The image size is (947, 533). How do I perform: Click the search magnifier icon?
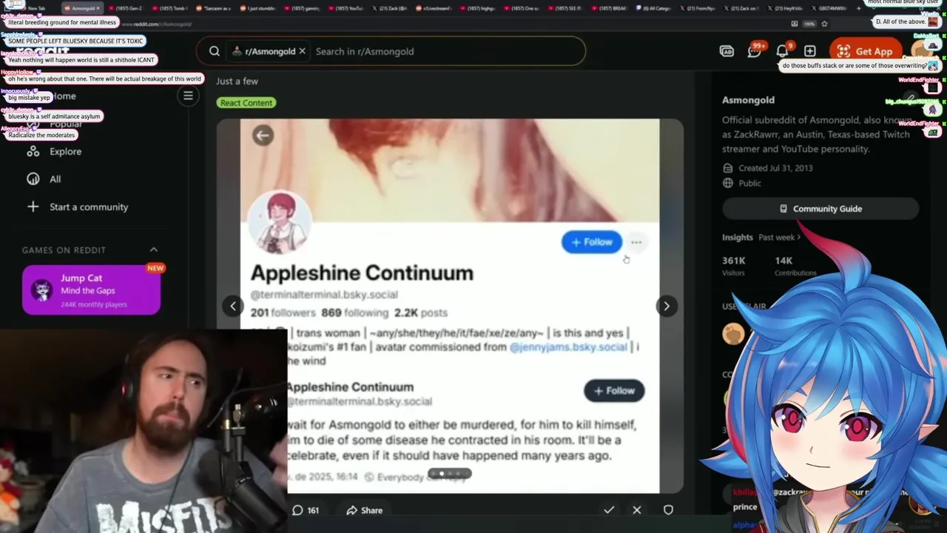click(215, 51)
